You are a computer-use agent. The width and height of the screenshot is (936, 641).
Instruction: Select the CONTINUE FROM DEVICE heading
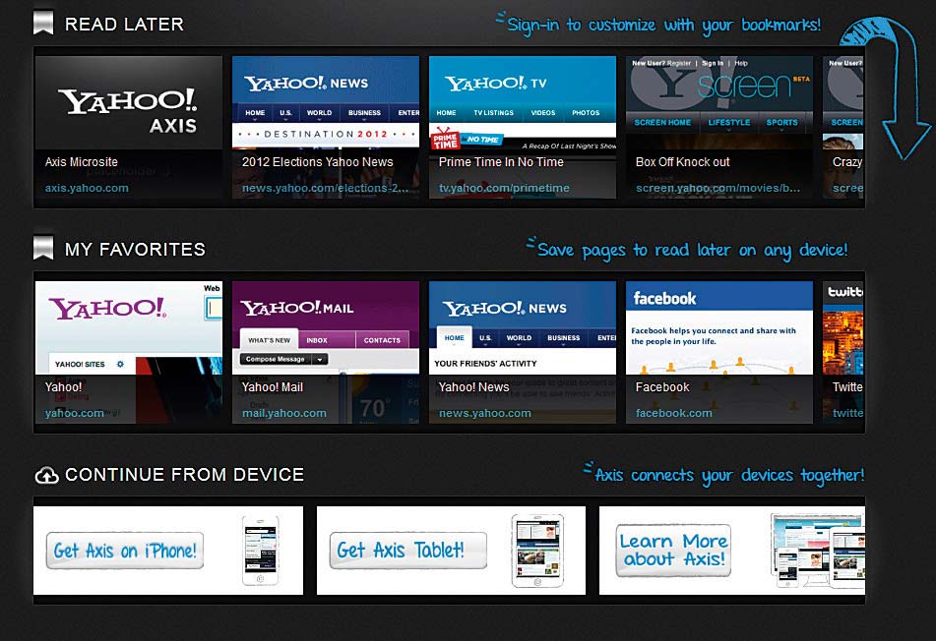pos(184,475)
